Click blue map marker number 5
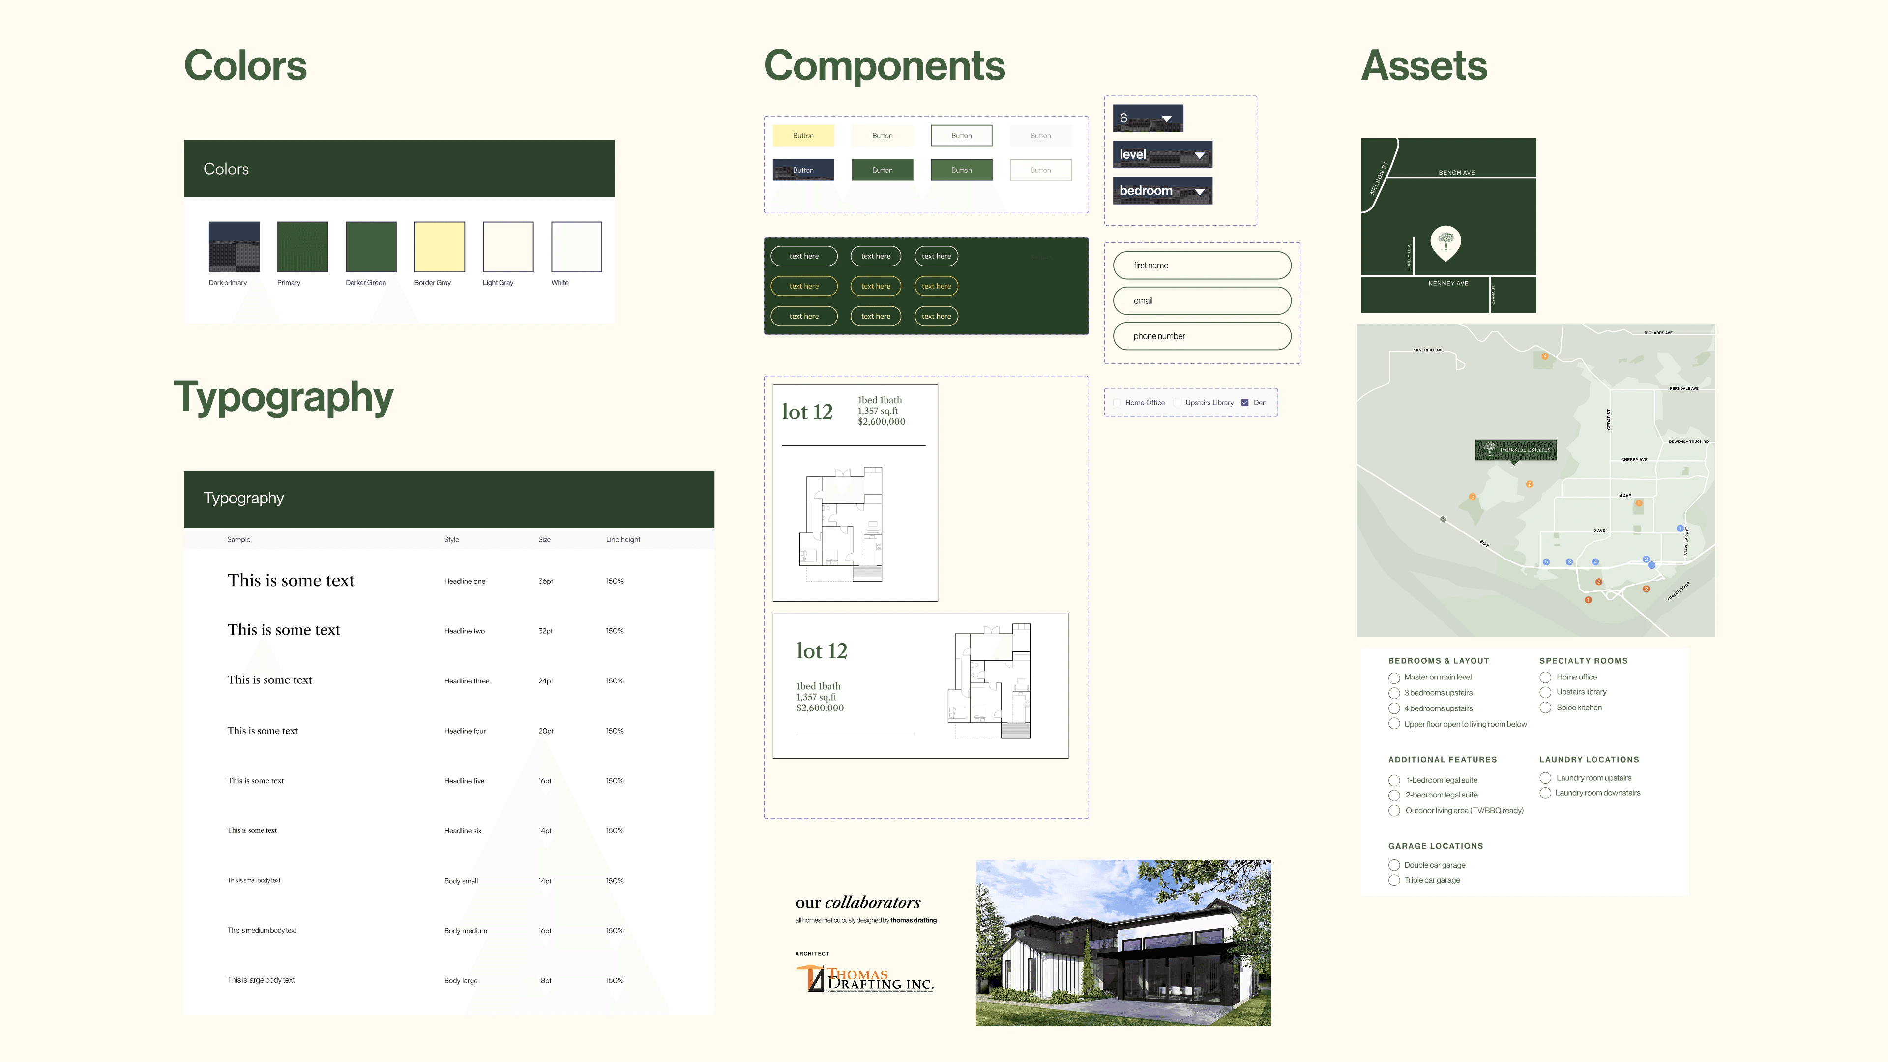 pos(1546,562)
